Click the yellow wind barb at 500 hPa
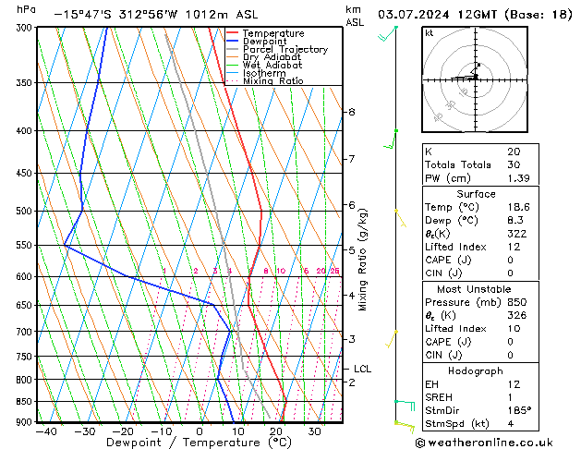581x449 pixels. (x=401, y=219)
